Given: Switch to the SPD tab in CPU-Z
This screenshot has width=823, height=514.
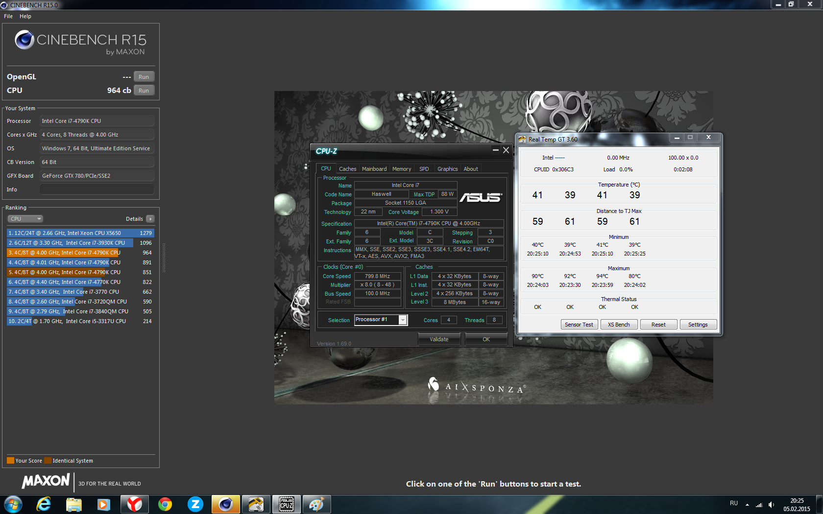Looking at the screenshot, I should tap(424, 169).
